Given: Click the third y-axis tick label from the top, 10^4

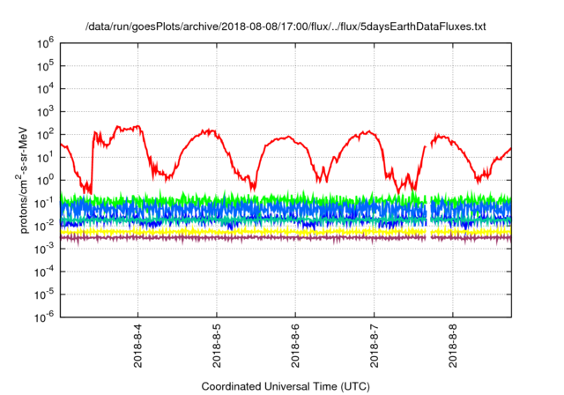Looking at the screenshot, I should (46, 88).
